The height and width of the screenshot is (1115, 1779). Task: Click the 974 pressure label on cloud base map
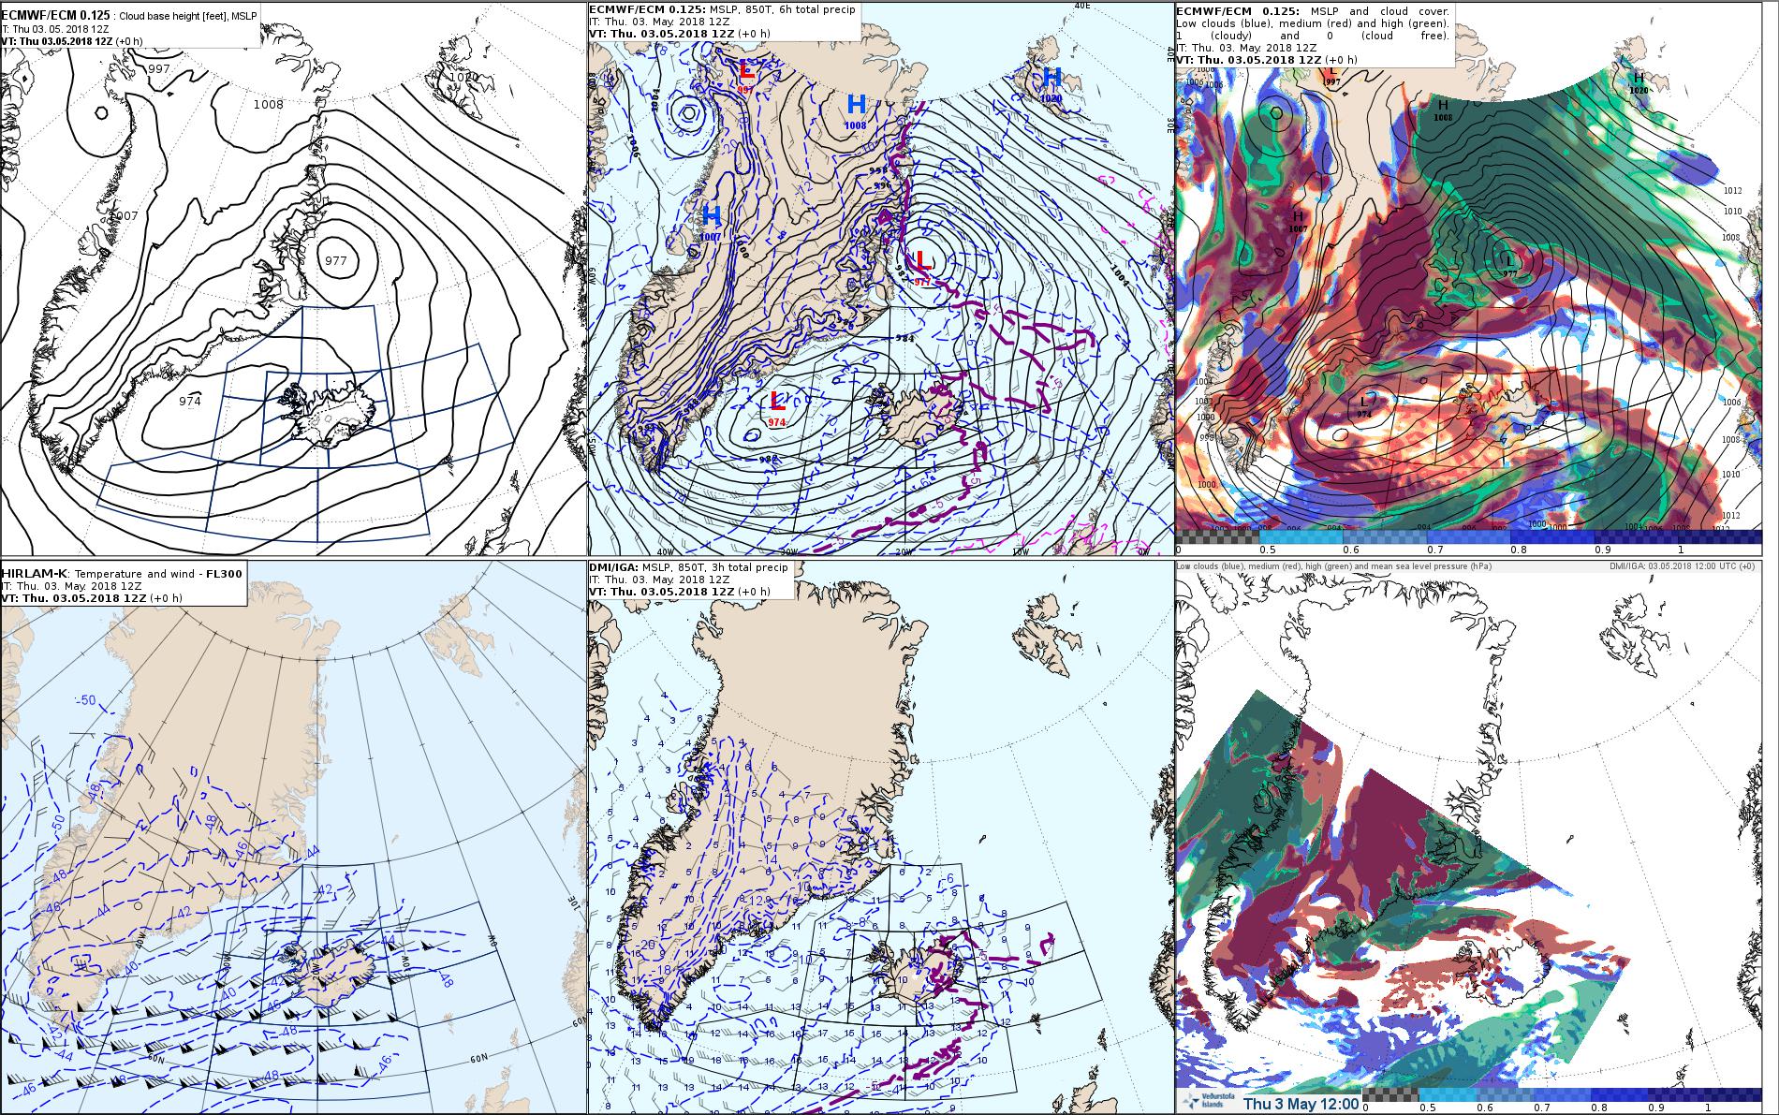pos(190,401)
